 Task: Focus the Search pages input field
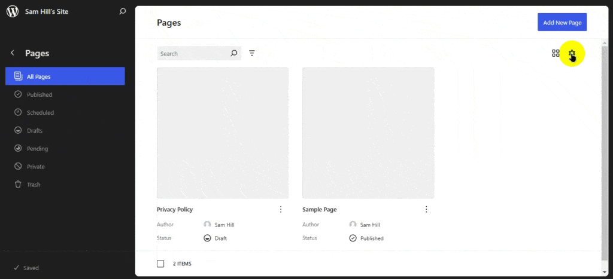[x=193, y=54]
